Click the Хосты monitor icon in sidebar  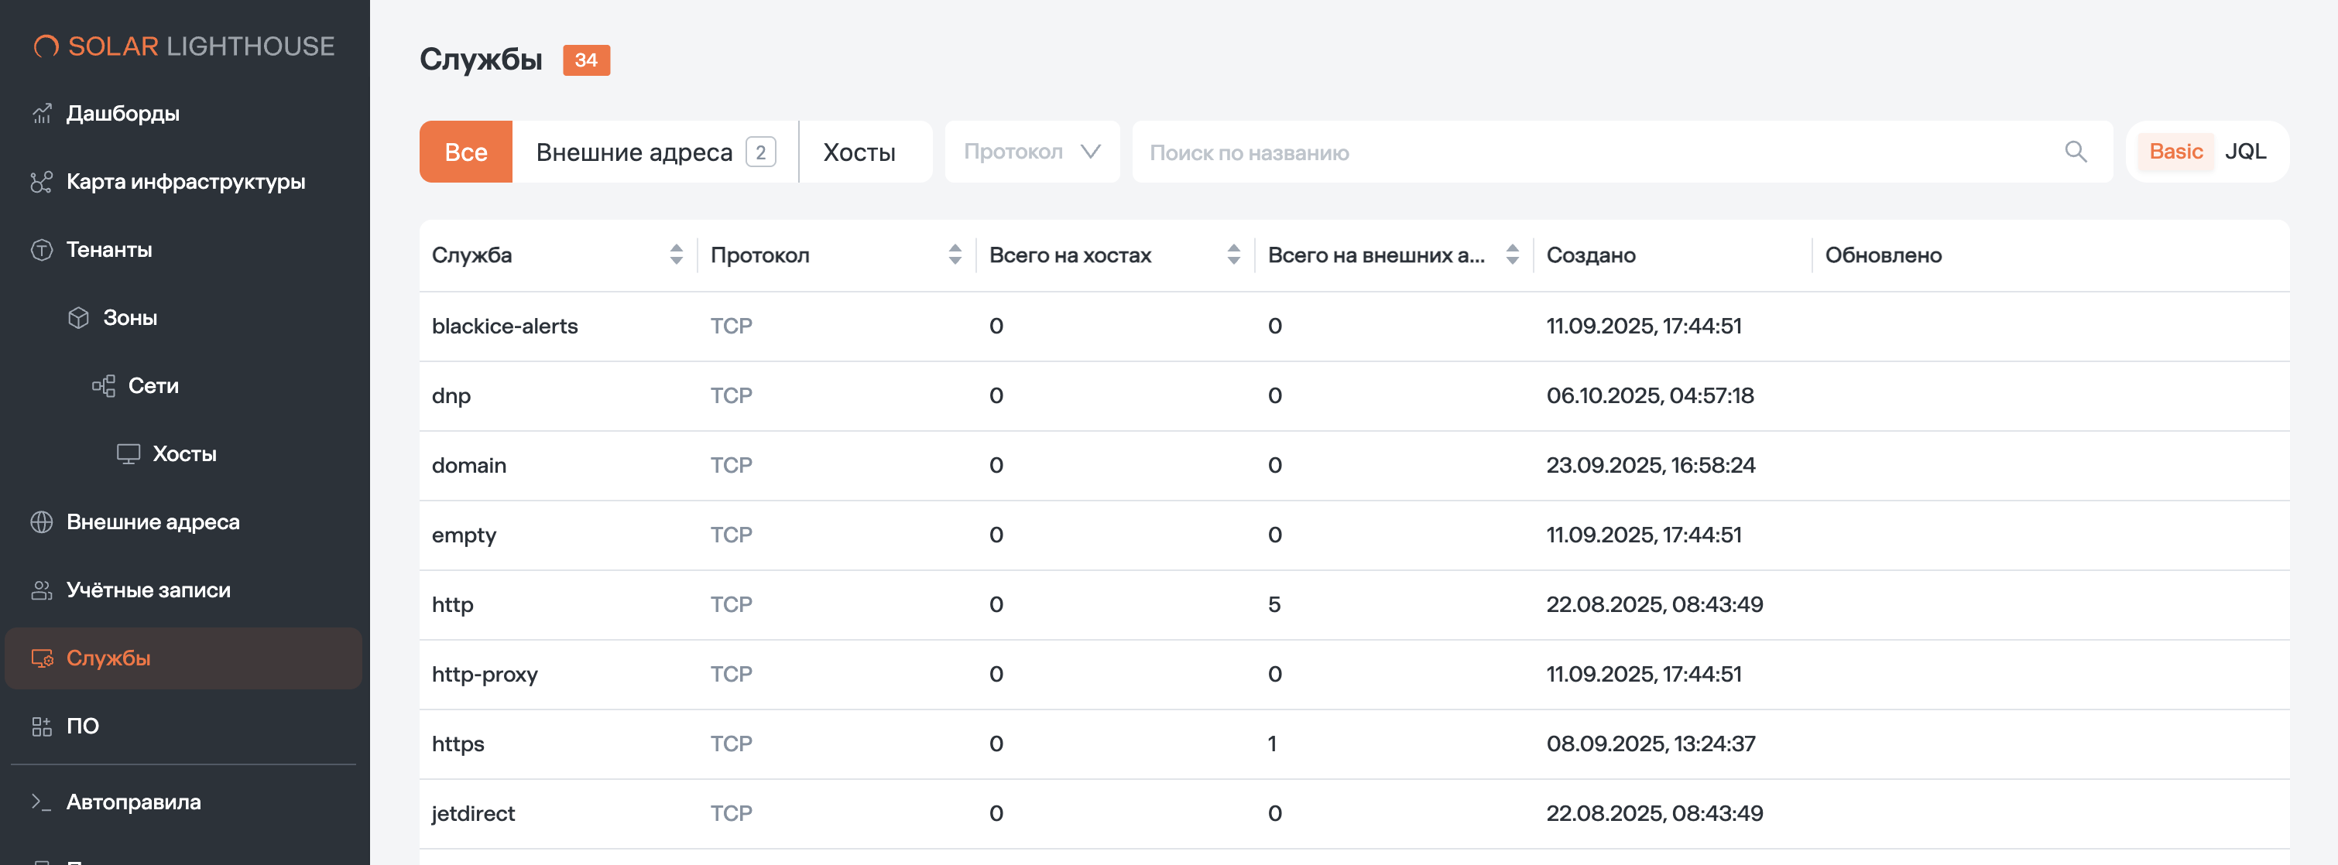[x=129, y=453]
